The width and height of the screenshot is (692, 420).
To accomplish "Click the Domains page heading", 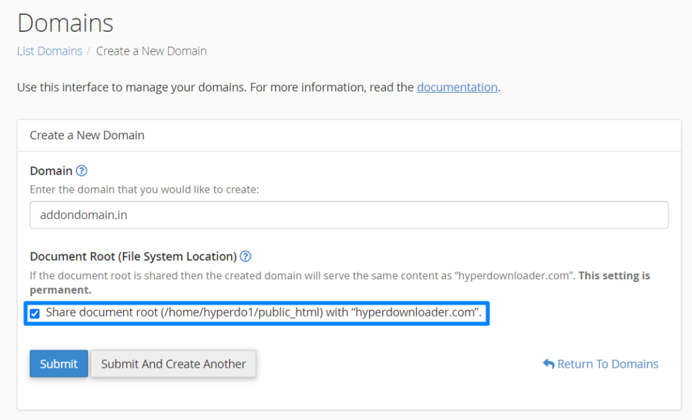I will point(65,23).
